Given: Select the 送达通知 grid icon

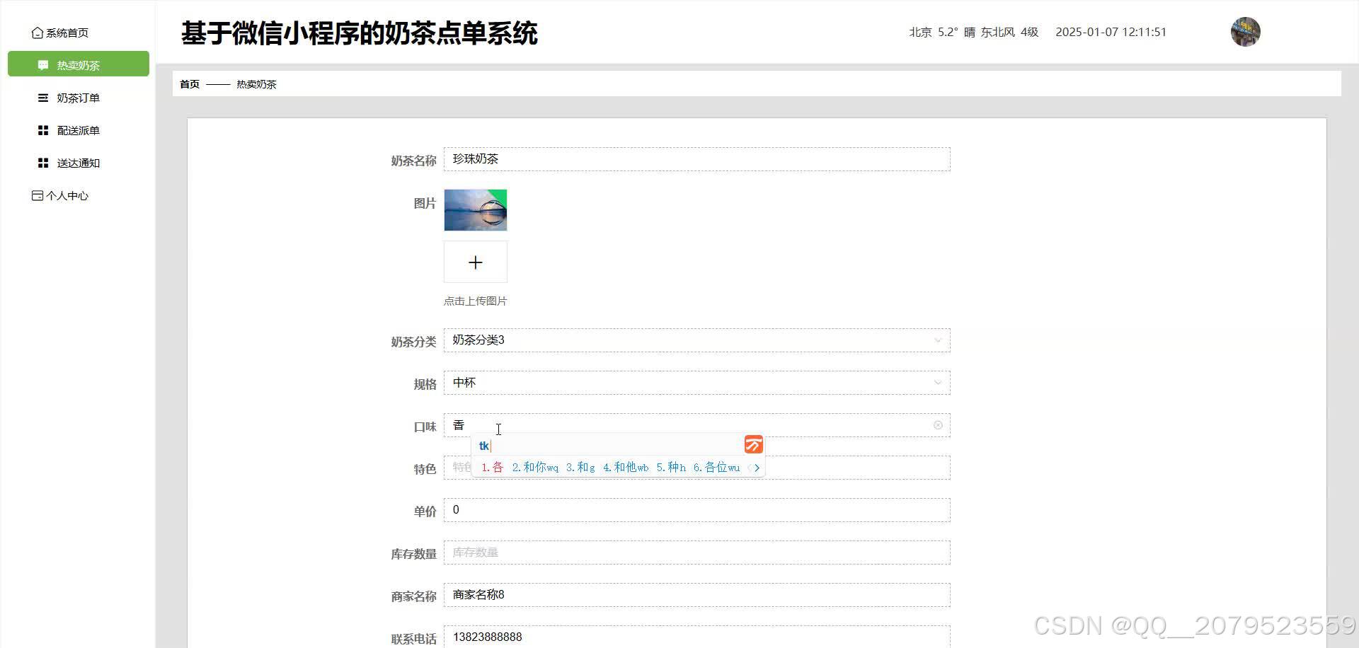Looking at the screenshot, I should (42, 163).
